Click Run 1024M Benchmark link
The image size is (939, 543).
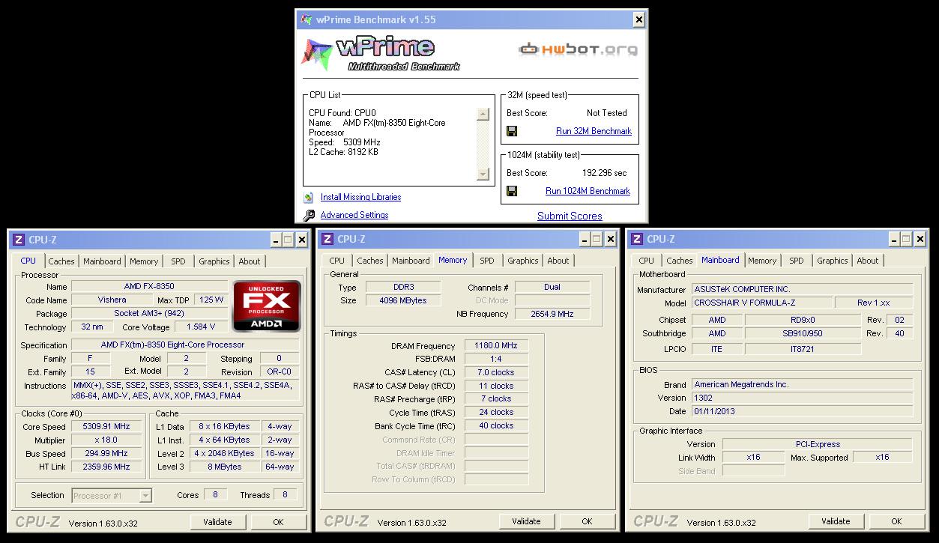[588, 191]
